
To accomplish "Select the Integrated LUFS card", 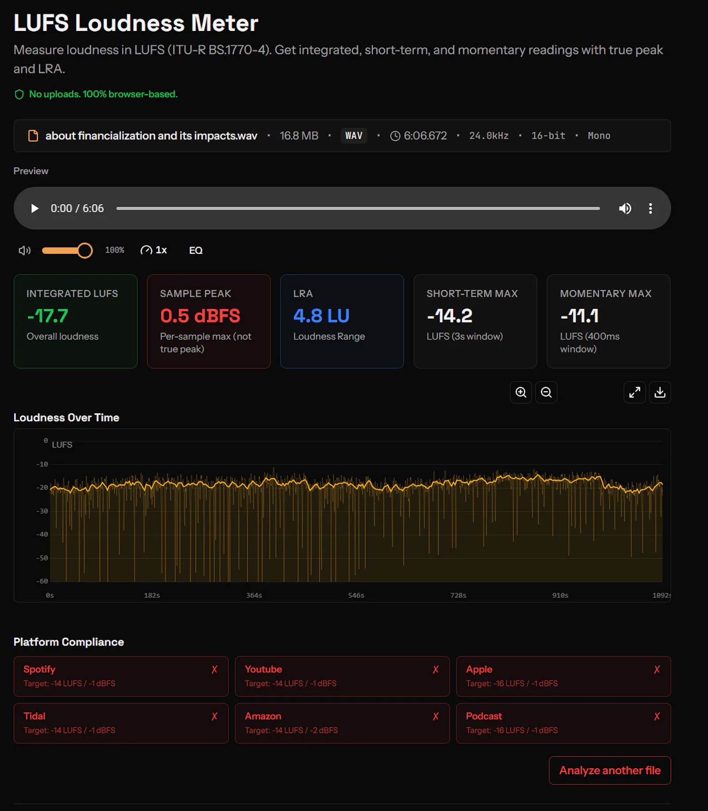I will coord(76,321).
